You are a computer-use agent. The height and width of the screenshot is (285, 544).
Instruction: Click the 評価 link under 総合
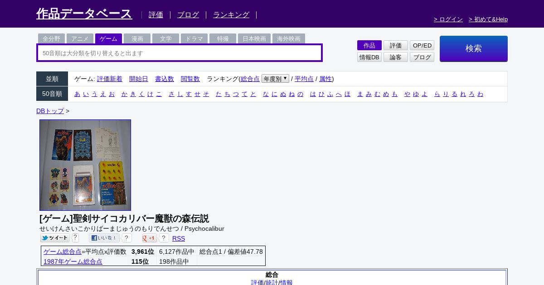coord(257,282)
